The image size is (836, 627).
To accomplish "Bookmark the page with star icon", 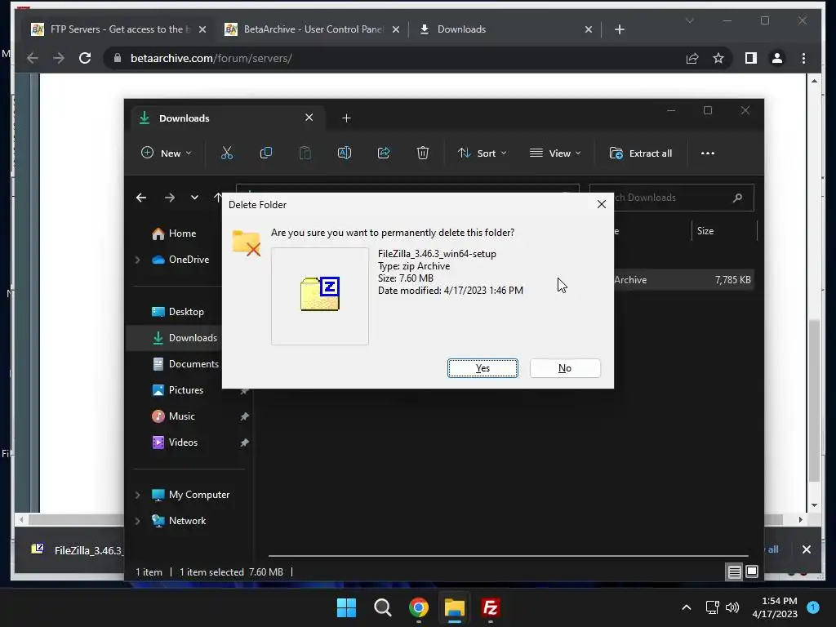I will (718, 58).
